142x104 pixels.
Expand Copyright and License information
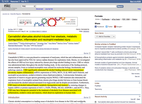tap(41, 49)
